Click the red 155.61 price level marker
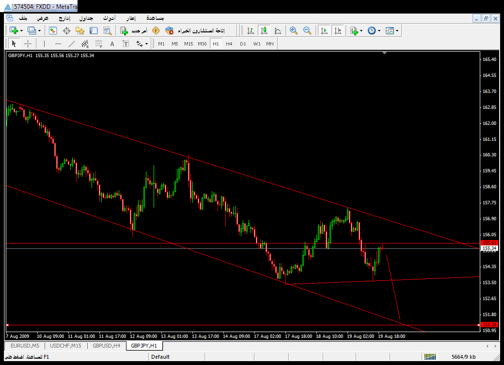 [x=488, y=243]
